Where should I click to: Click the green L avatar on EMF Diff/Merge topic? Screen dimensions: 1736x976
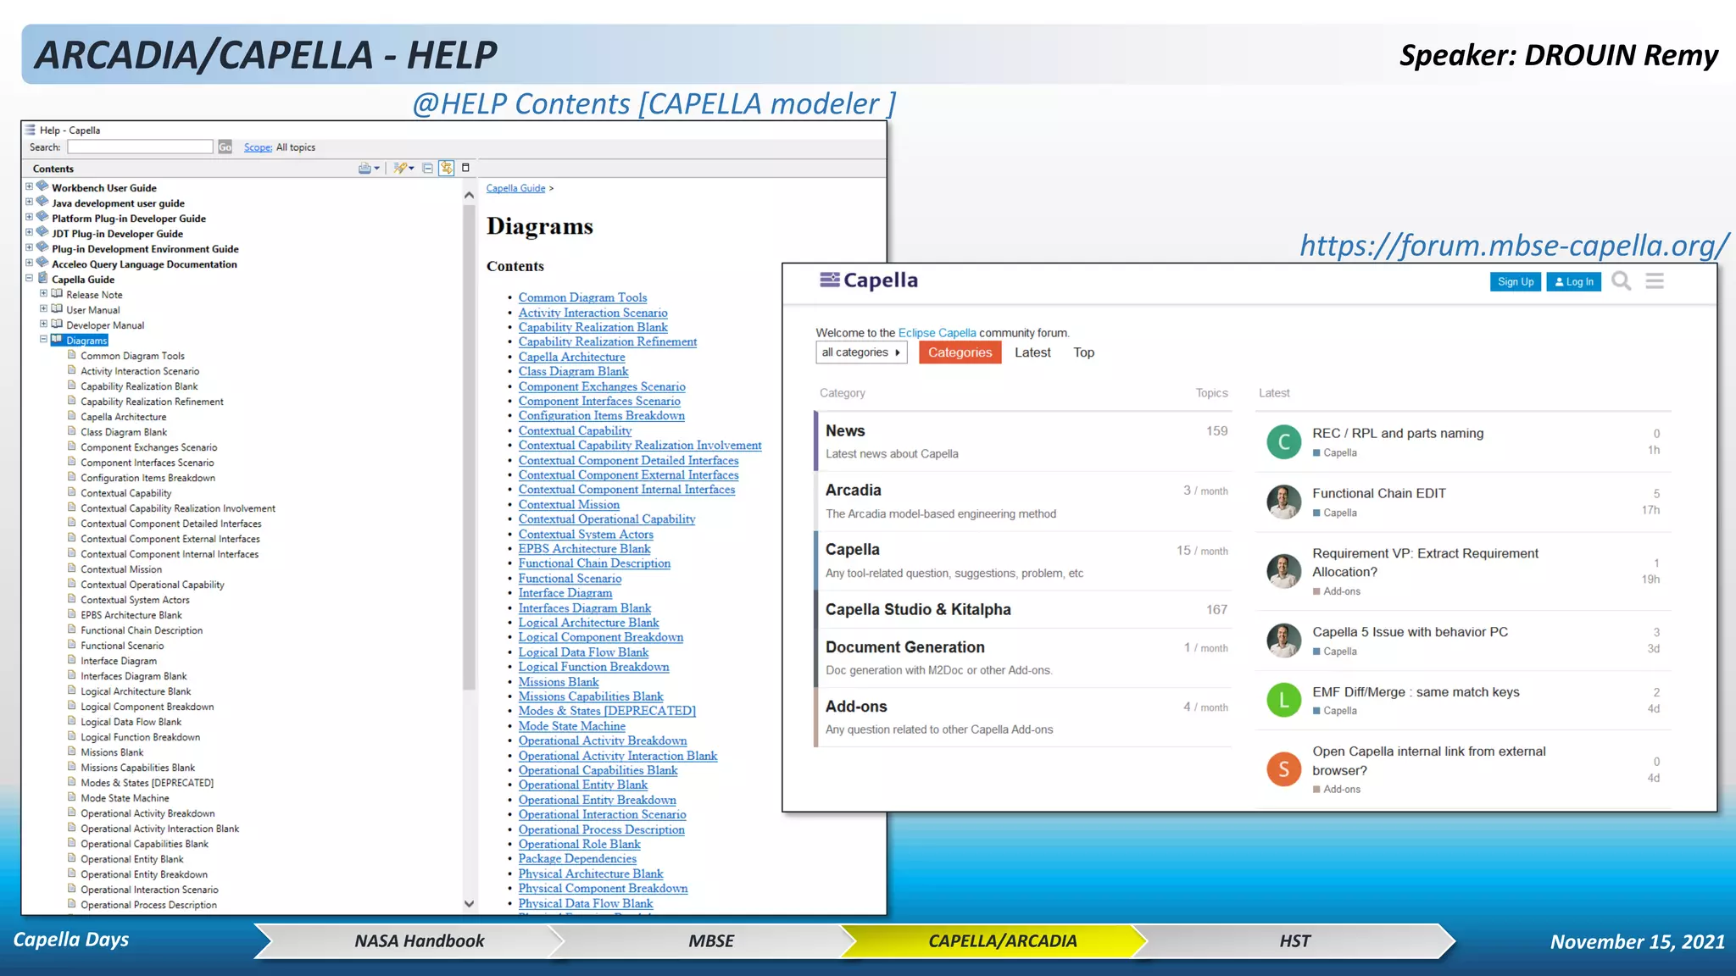[x=1283, y=700]
